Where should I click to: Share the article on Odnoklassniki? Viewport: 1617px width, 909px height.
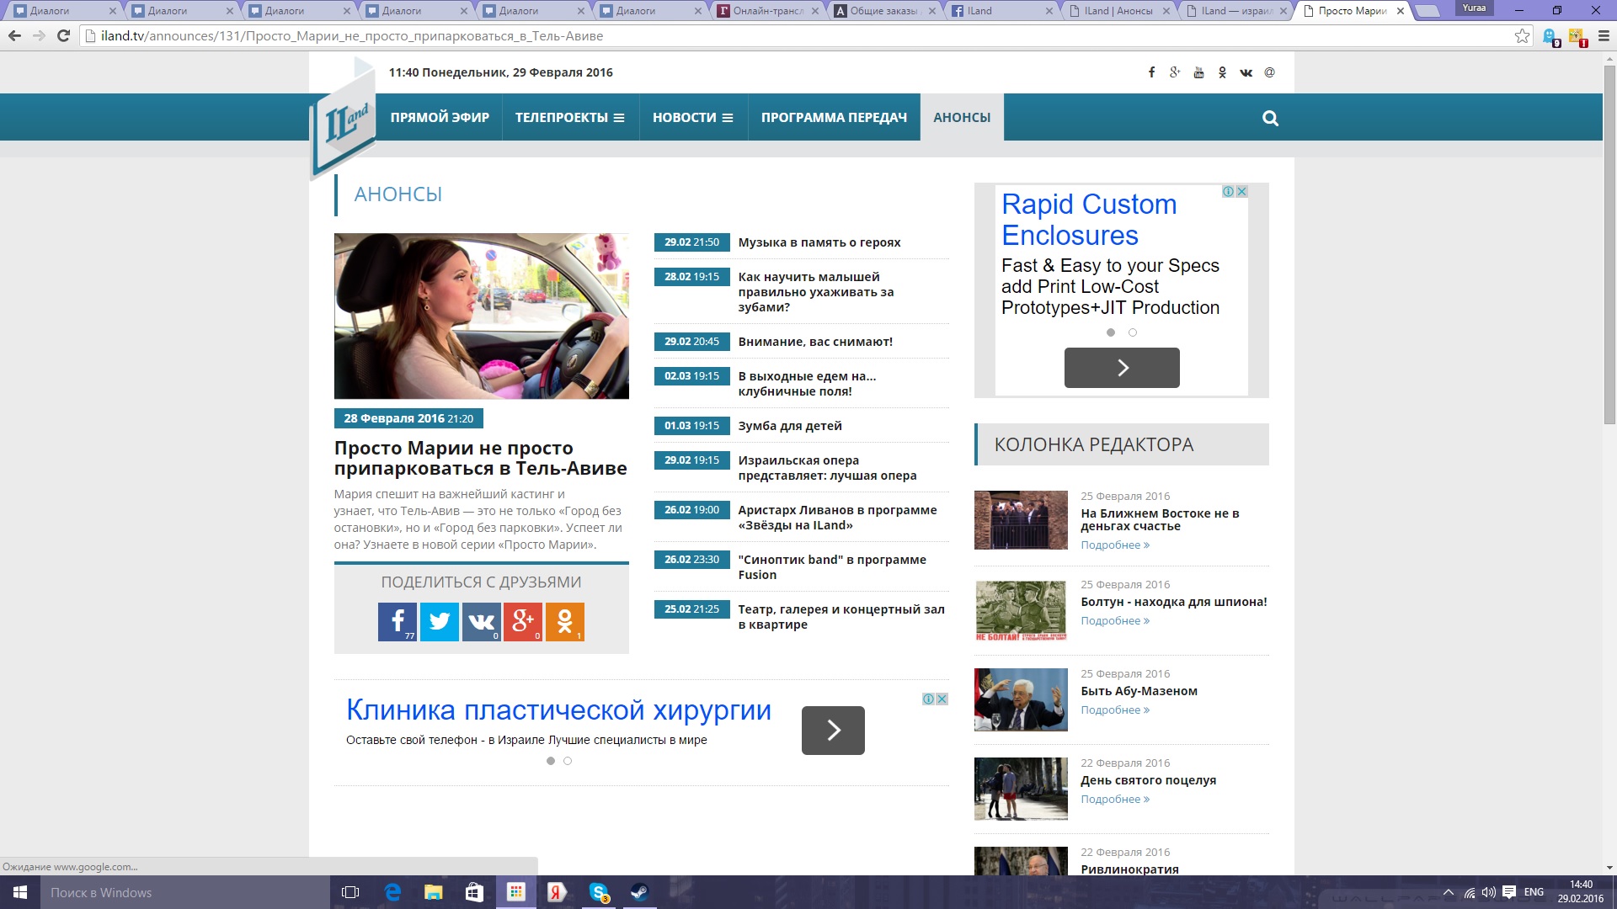564,622
